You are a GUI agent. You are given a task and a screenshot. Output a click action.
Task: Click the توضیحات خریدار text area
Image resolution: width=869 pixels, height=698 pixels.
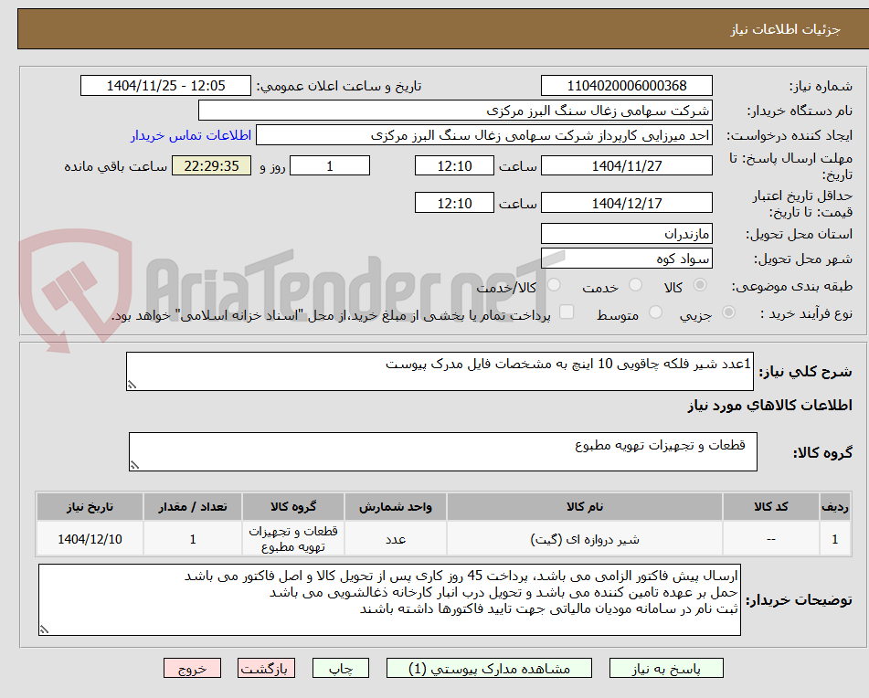[389, 599]
